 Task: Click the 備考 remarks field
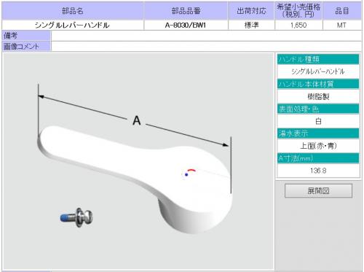click(x=206, y=36)
